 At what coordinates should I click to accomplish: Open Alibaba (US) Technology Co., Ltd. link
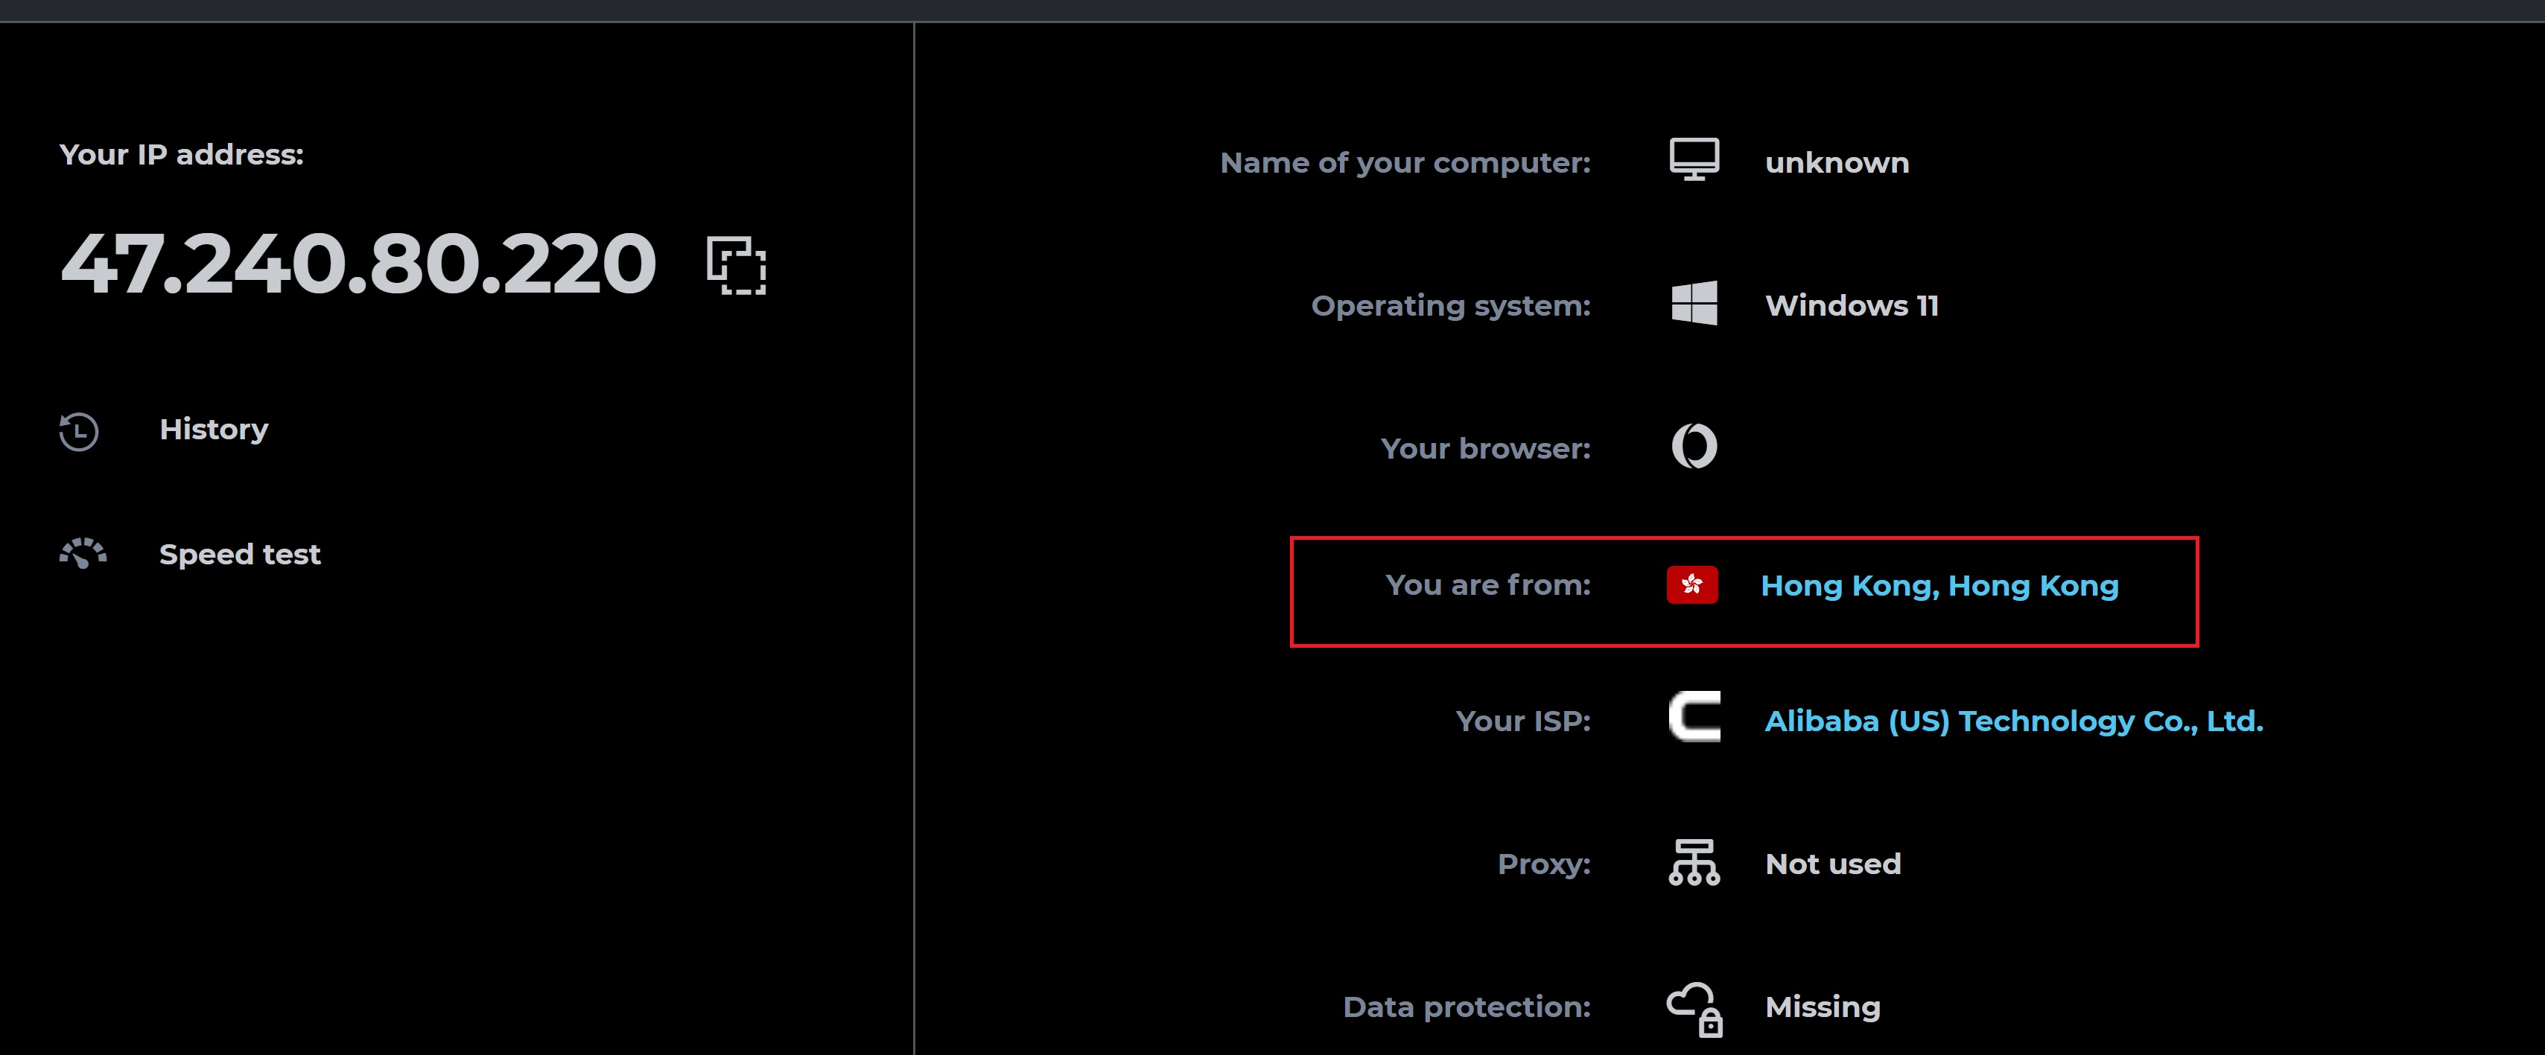[x=2013, y=721]
